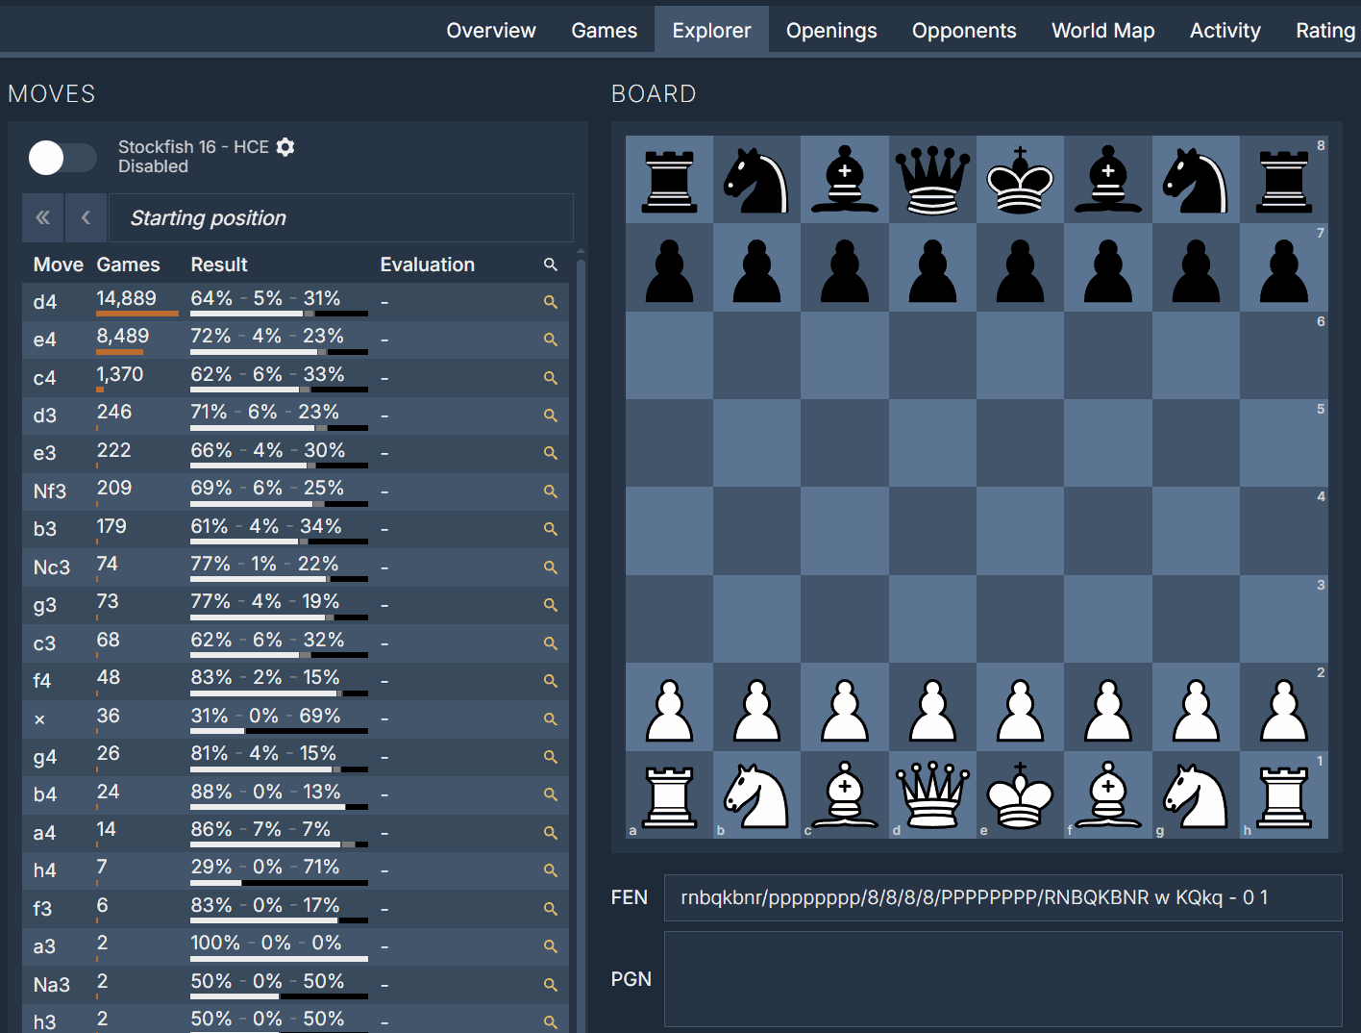Click the moves list scrollbar

pyautogui.click(x=581, y=640)
